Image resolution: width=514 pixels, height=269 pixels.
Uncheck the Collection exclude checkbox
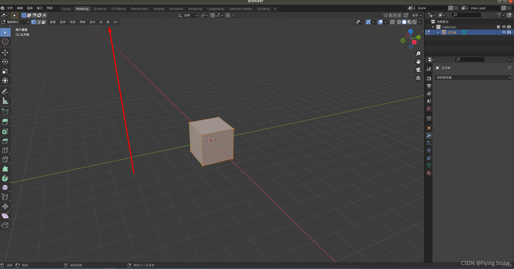coord(498,27)
